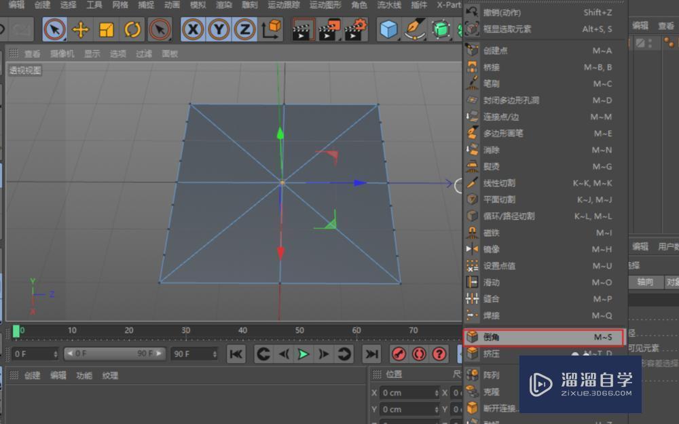Open the 查看 viewport menu

coord(32,54)
